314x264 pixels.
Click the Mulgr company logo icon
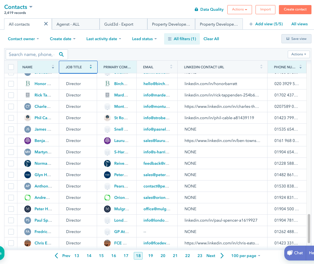(107, 209)
